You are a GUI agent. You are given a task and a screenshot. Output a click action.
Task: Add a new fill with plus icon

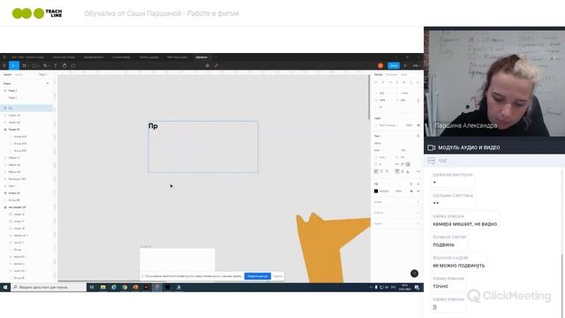click(418, 184)
